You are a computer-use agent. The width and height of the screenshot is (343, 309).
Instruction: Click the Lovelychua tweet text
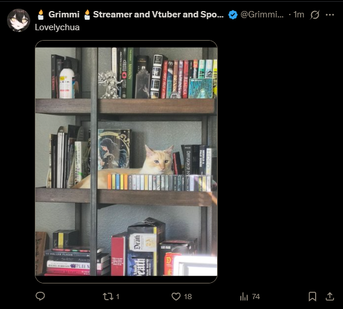tap(57, 27)
